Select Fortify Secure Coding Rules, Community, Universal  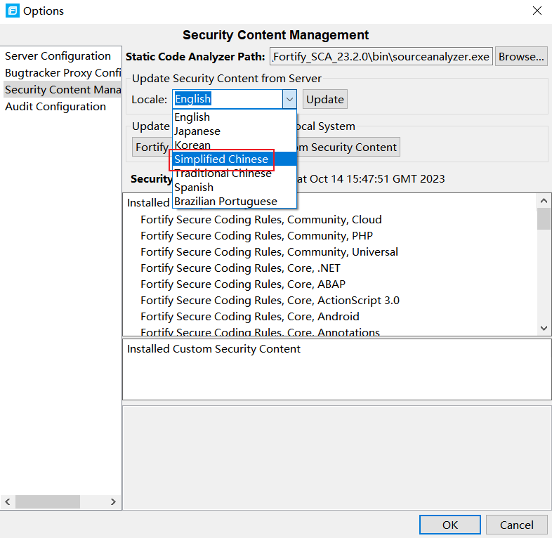tap(269, 251)
